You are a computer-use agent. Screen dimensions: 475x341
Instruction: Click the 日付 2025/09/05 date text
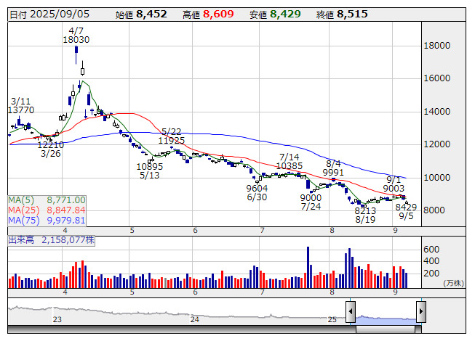click(x=49, y=15)
